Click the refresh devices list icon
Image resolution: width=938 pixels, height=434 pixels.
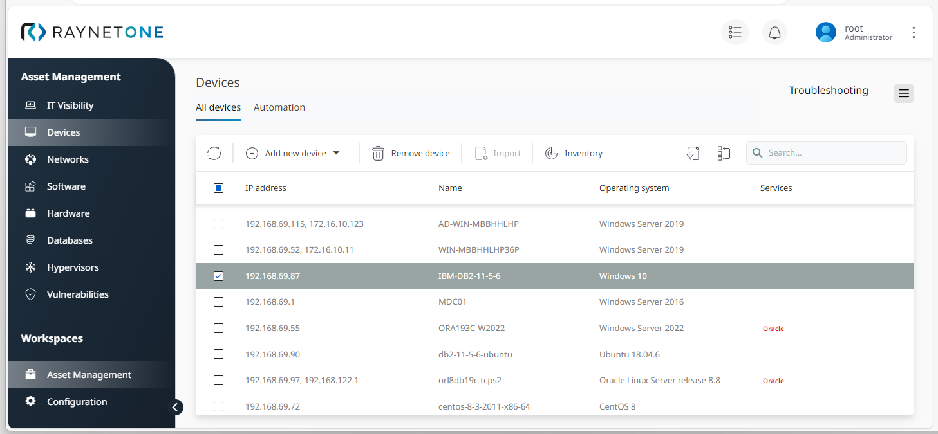214,153
